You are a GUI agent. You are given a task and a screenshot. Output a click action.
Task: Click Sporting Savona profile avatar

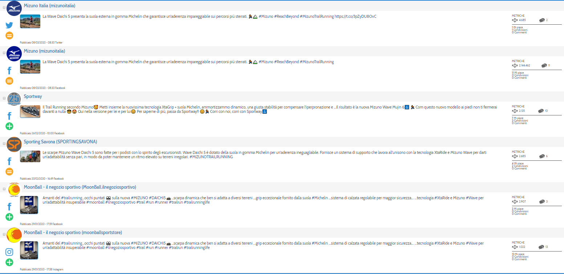[14, 144]
